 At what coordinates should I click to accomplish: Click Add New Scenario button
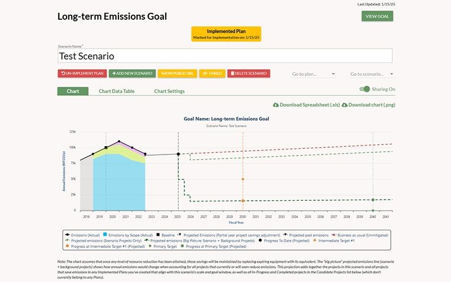[132, 73]
